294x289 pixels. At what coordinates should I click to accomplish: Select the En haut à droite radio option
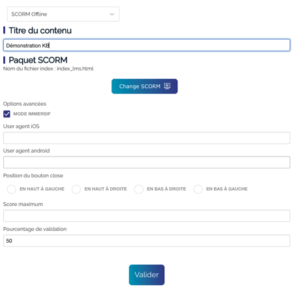tap(76, 189)
